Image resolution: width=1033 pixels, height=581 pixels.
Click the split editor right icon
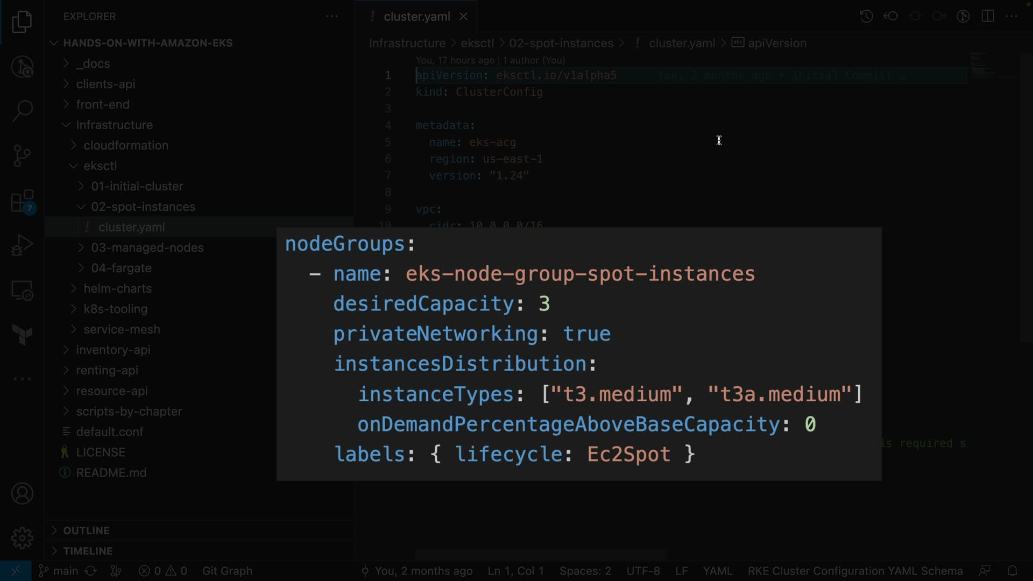pyautogui.click(x=987, y=16)
